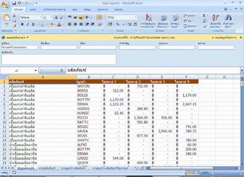Switch to Page Break Preview in status bar
Viewport: 244px width, 177px height.
click(x=198, y=172)
